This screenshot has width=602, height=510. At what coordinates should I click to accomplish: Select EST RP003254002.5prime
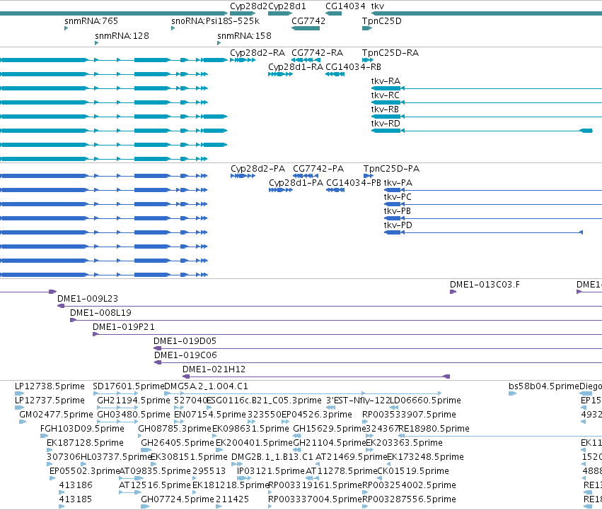[365, 492]
